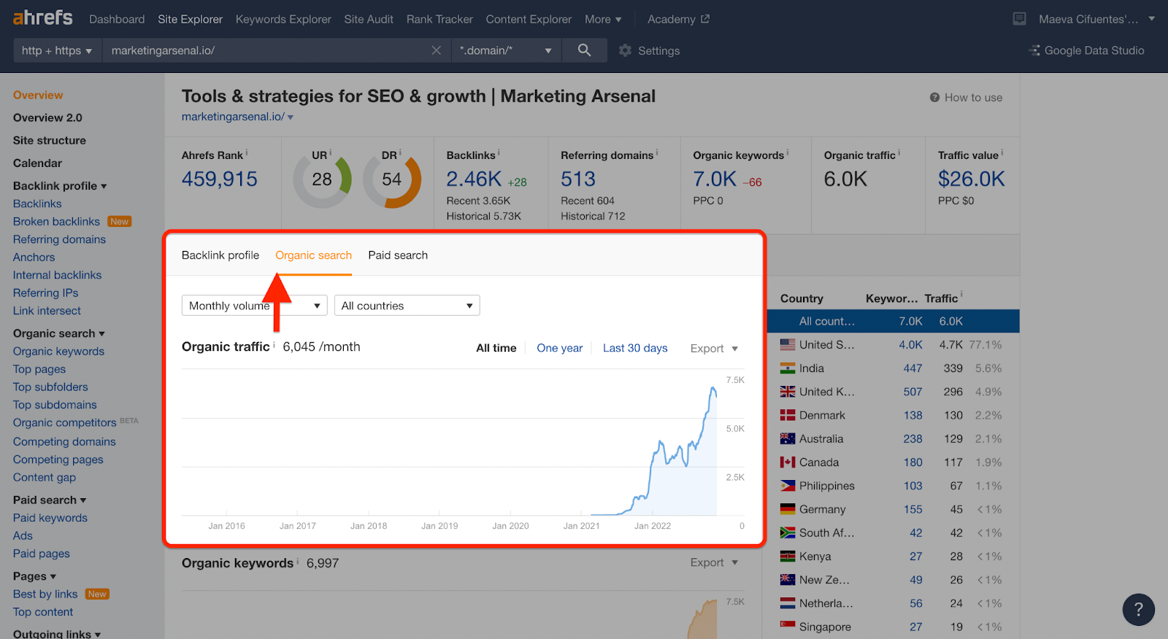Click the backlinks count 2.46K

click(474, 179)
